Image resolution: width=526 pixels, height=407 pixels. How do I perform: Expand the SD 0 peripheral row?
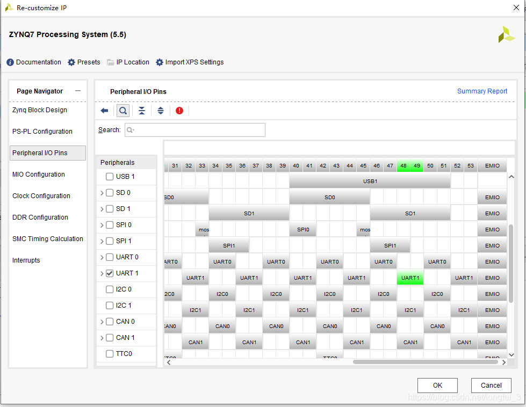[x=102, y=193]
